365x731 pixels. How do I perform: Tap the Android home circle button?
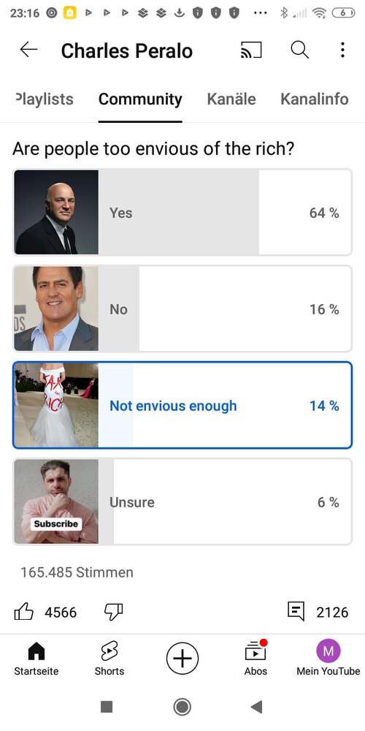(x=182, y=707)
